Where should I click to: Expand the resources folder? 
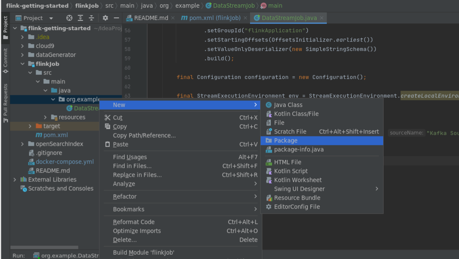[x=45, y=117]
